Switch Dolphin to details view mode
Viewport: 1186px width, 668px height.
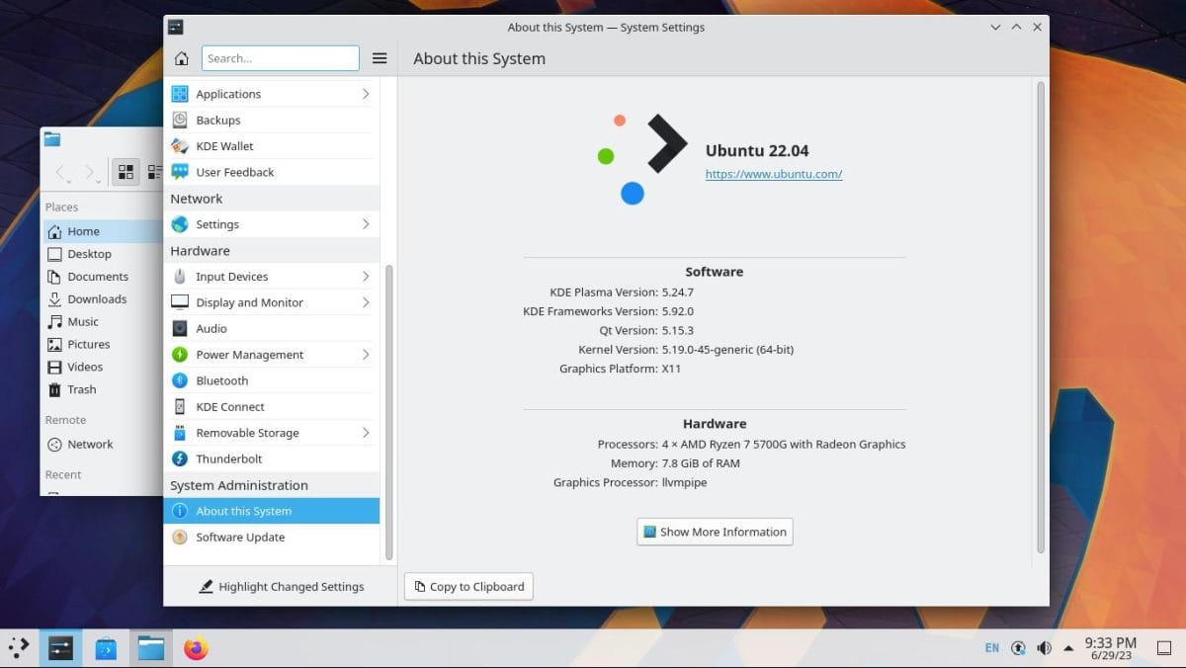pyautogui.click(x=154, y=171)
